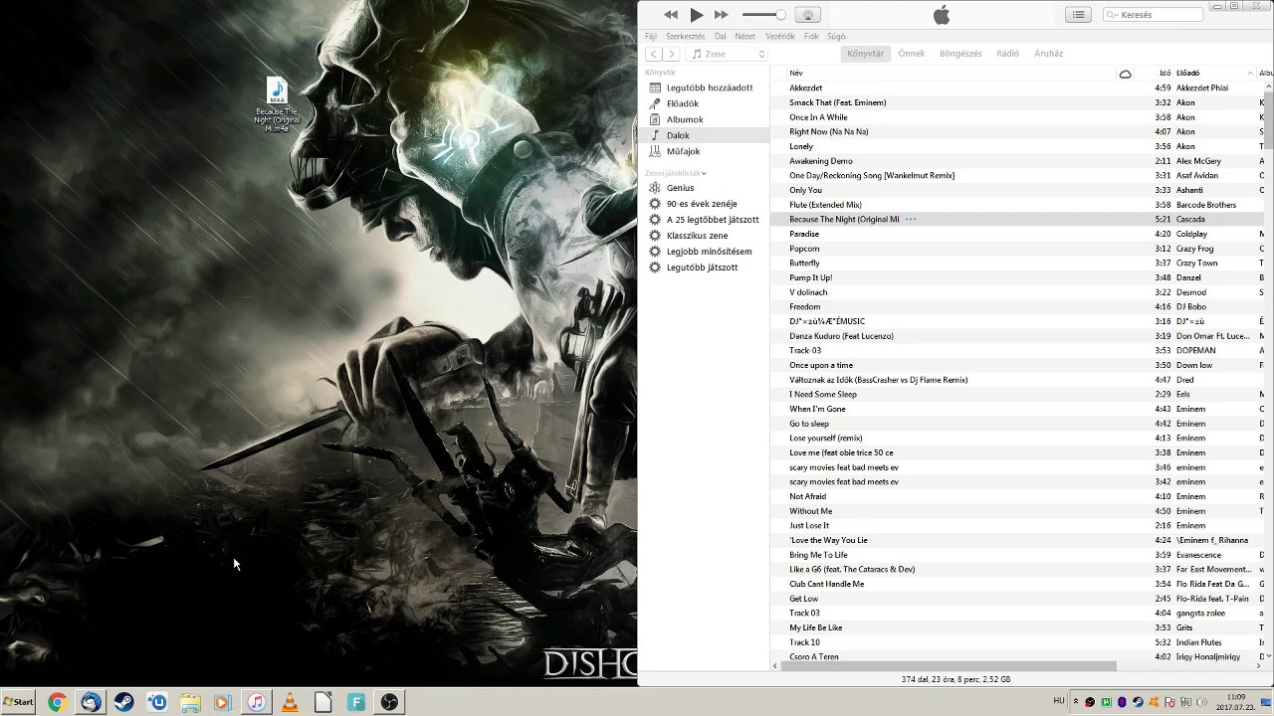Open the Windows Start button
Image resolution: width=1274 pixels, height=716 pixels.
click(18, 702)
